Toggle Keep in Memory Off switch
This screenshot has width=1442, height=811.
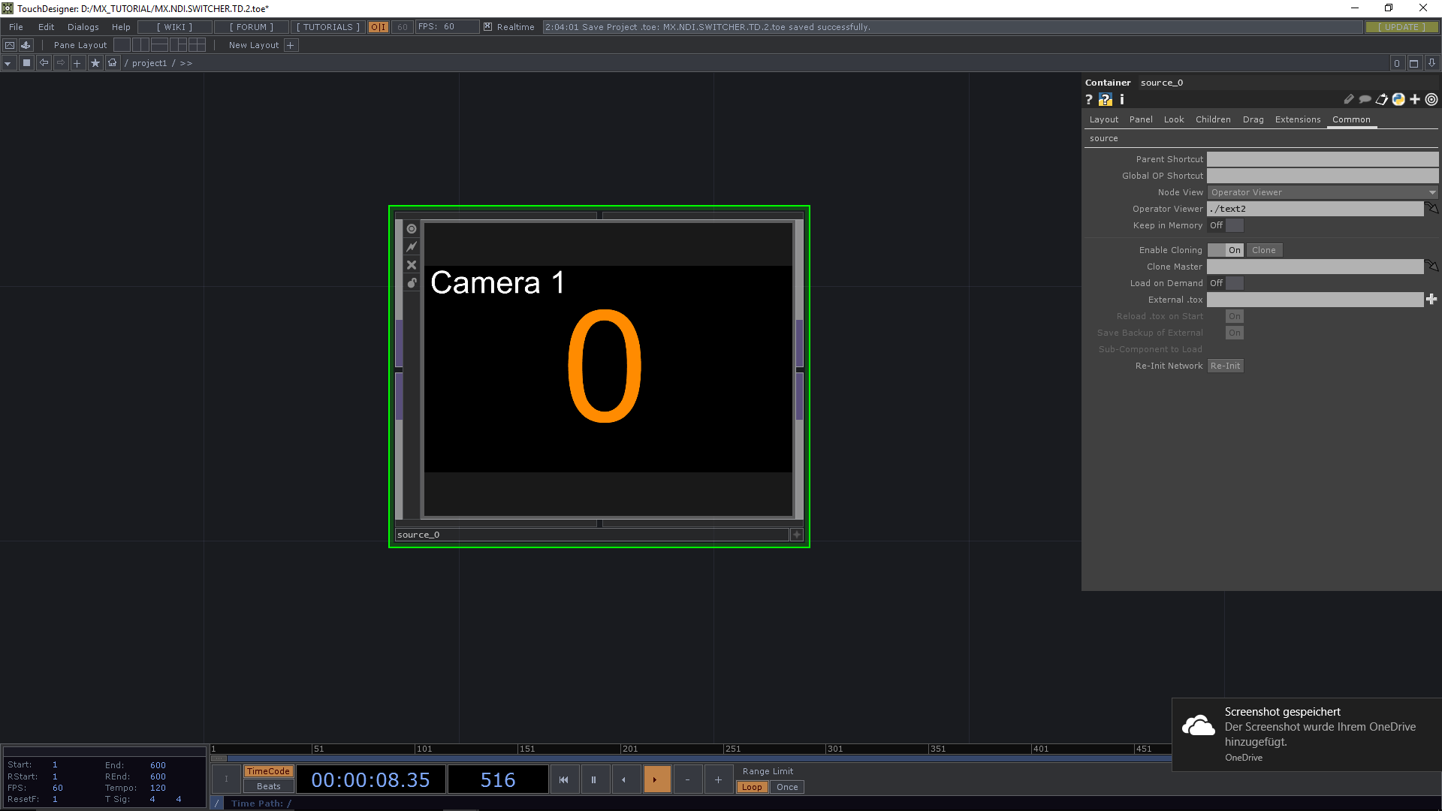pos(1226,225)
